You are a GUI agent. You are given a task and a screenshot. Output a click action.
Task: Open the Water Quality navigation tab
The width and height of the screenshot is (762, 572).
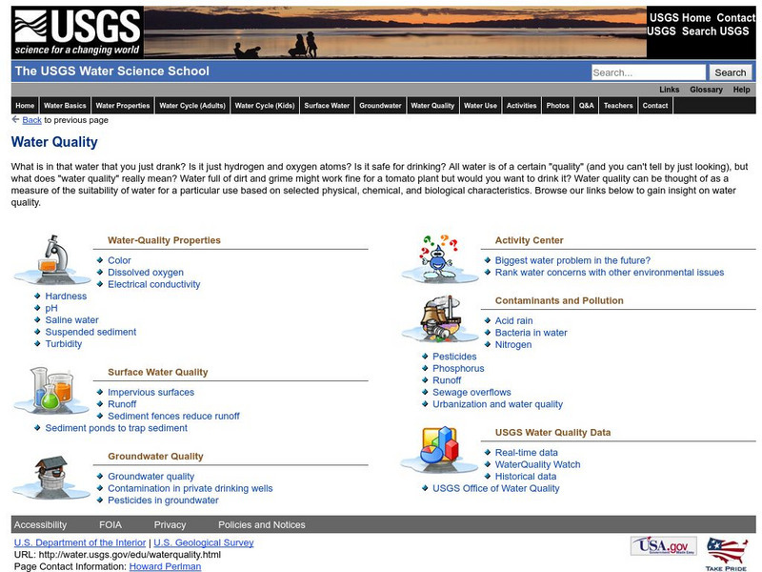click(432, 106)
